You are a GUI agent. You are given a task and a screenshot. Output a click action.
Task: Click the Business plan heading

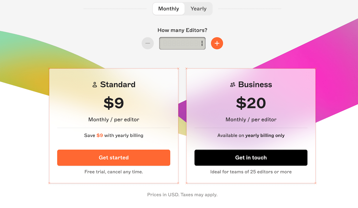[x=255, y=84]
